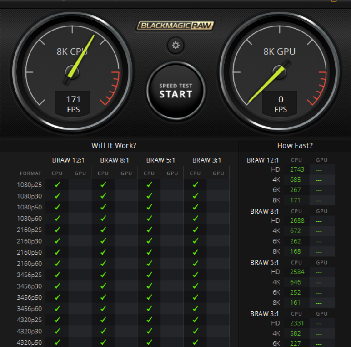Click the 2160p50 format row label
Screen dimensions: 351x347
29,252
